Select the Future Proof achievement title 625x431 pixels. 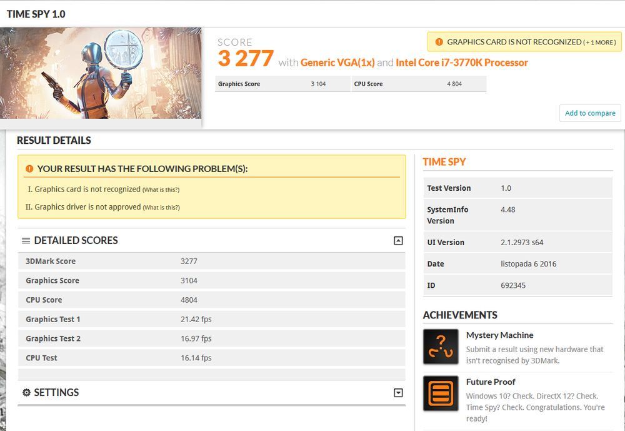[491, 382]
